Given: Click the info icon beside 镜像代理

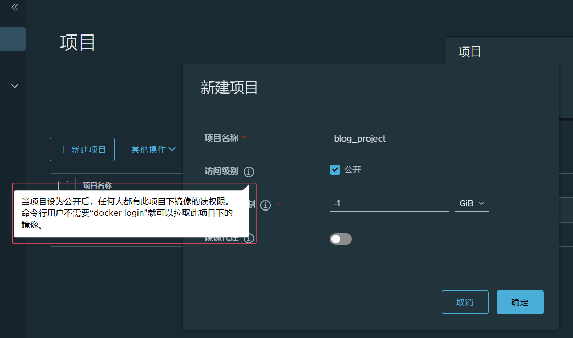Looking at the screenshot, I should coord(249,239).
